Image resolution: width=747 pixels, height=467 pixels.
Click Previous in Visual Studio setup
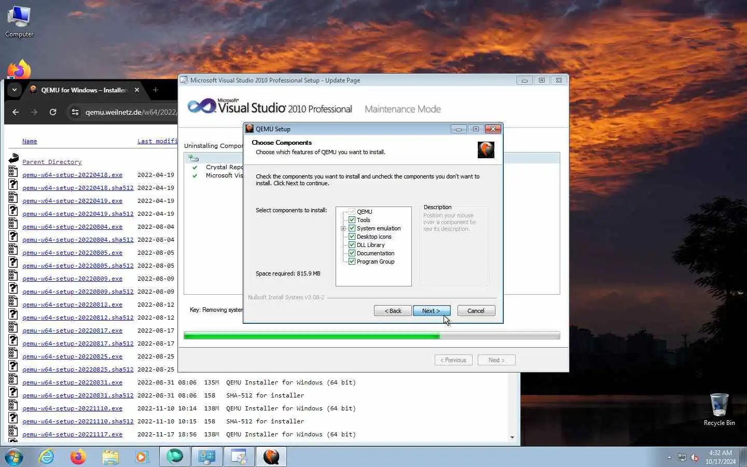tap(453, 360)
